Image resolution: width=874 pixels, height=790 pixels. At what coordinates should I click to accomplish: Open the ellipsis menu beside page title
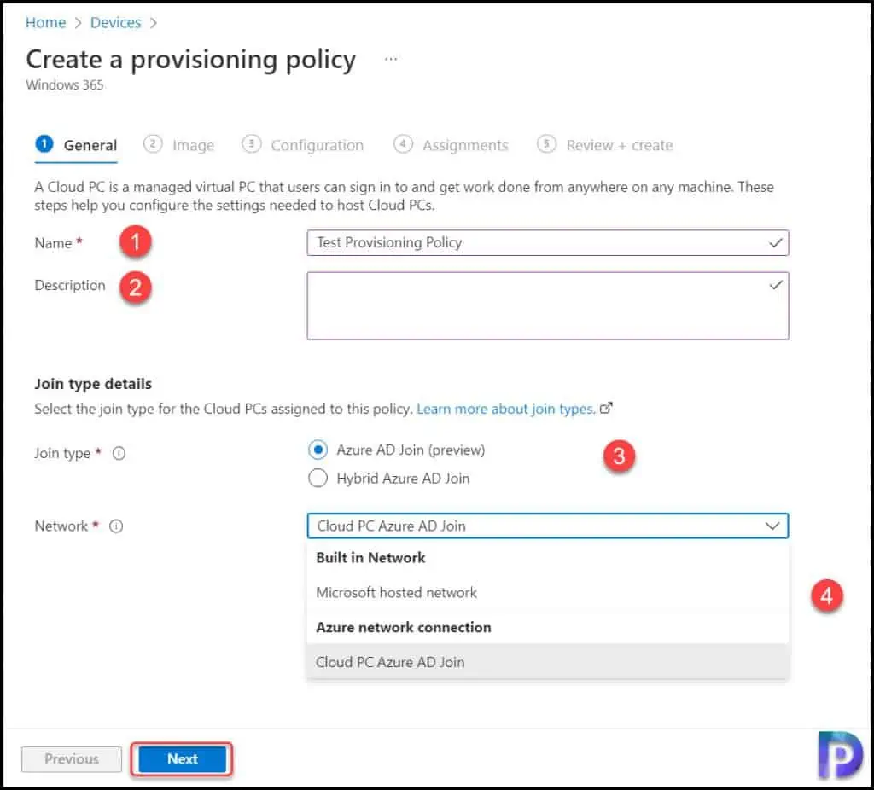pyautogui.click(x=391, y=59)
